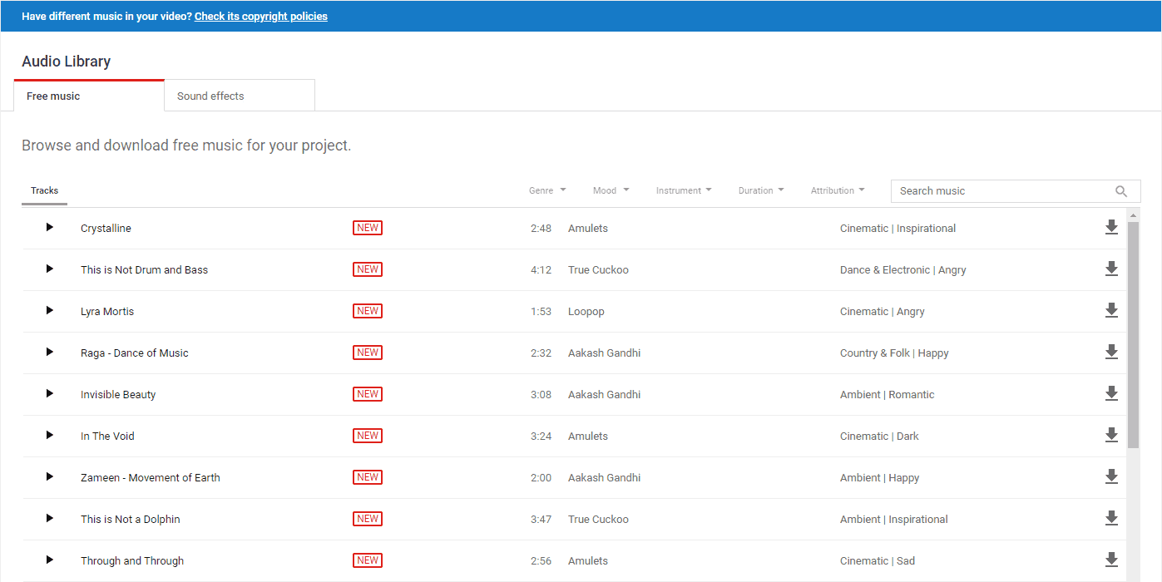Play the Crystalline track
Viewport: 1162px width, 582px height.
[50, 227]
